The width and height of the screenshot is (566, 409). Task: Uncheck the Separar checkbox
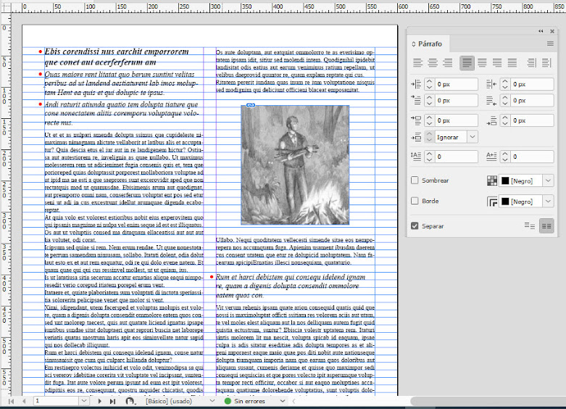click(x=415, y=226)
